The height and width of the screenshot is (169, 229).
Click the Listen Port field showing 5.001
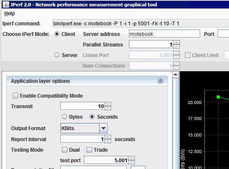tap(151, 55)
